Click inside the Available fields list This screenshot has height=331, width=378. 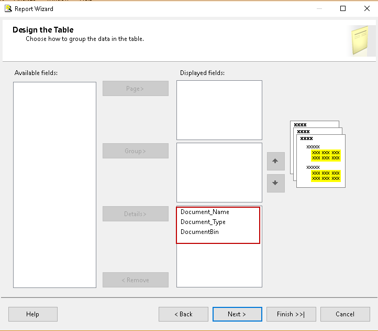pyautogui.click(x=54, y=185)
